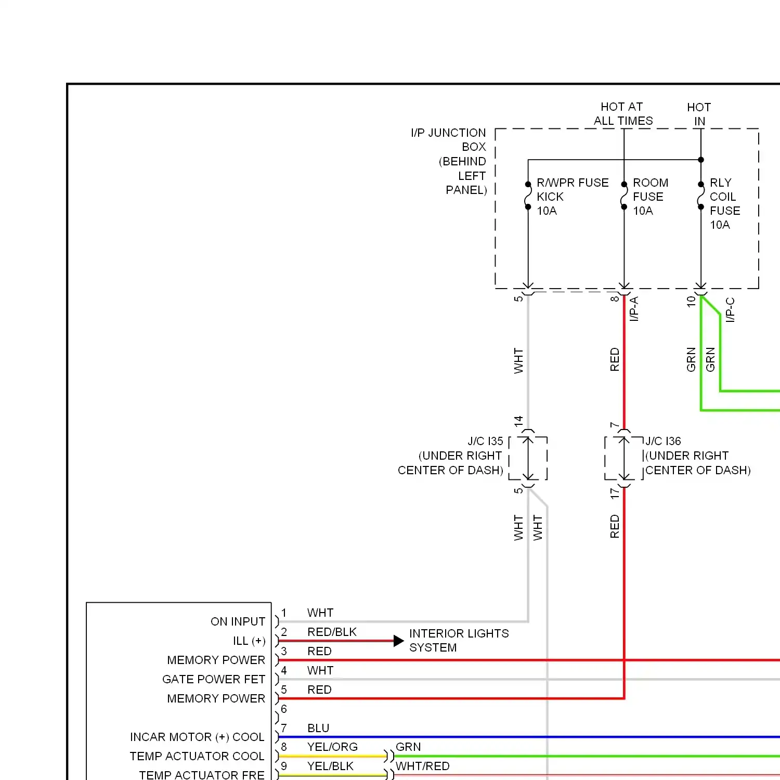Viewport: 780px width, 780px height.
Task: Select the INTERIOR LIGHTS SYSTEM reference
Action: point(459,641)
